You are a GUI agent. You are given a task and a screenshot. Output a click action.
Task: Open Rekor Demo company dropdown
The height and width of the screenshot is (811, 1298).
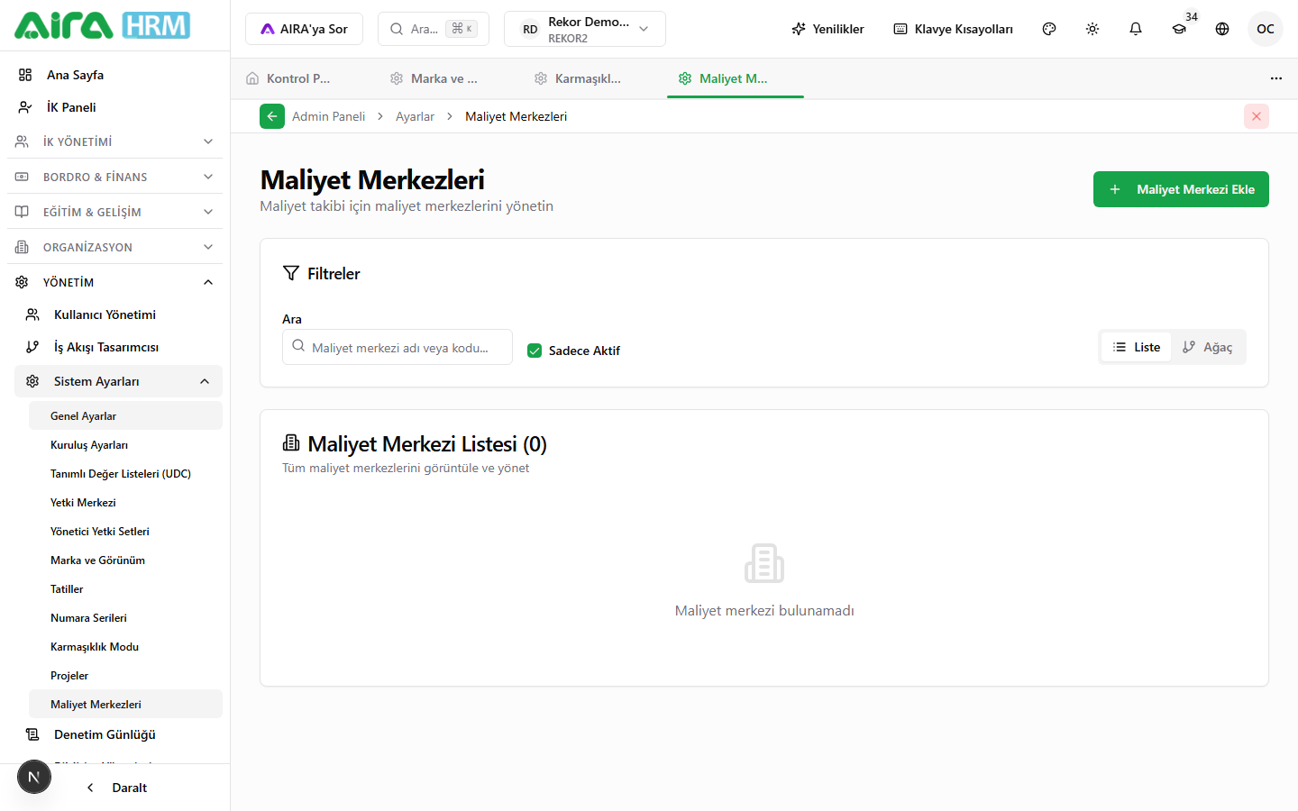point(585,29)
